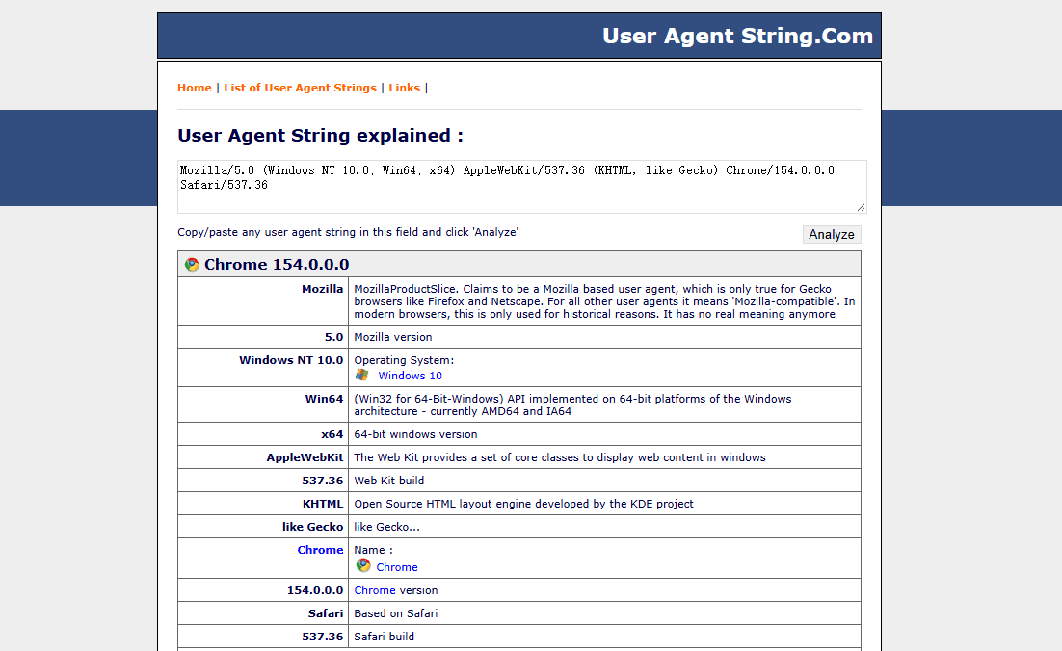Select the 'Win64' table cell

tap(263, 404)
